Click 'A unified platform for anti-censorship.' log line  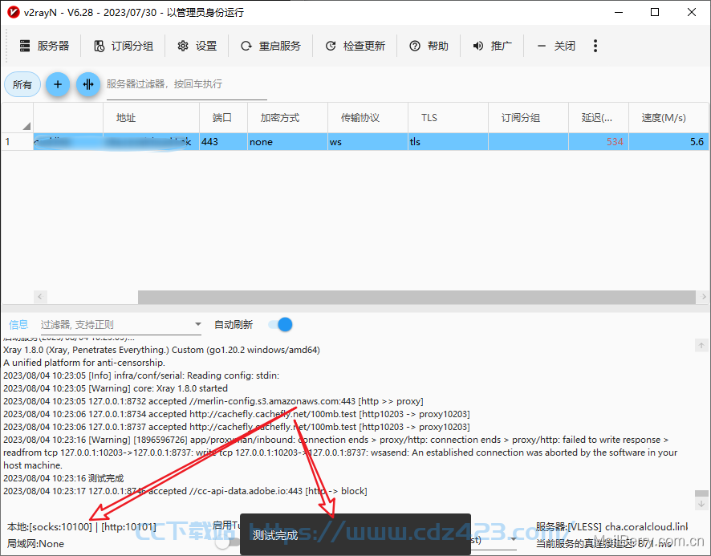(x=84, y=363)
